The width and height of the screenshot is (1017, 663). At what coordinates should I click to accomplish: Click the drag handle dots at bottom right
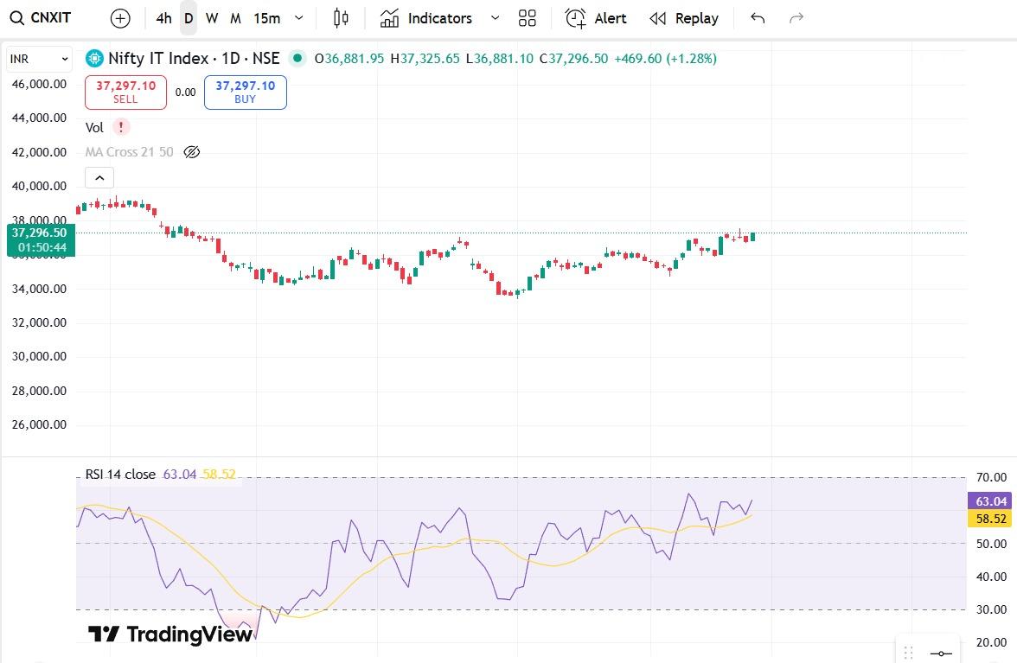click(908, 653)
